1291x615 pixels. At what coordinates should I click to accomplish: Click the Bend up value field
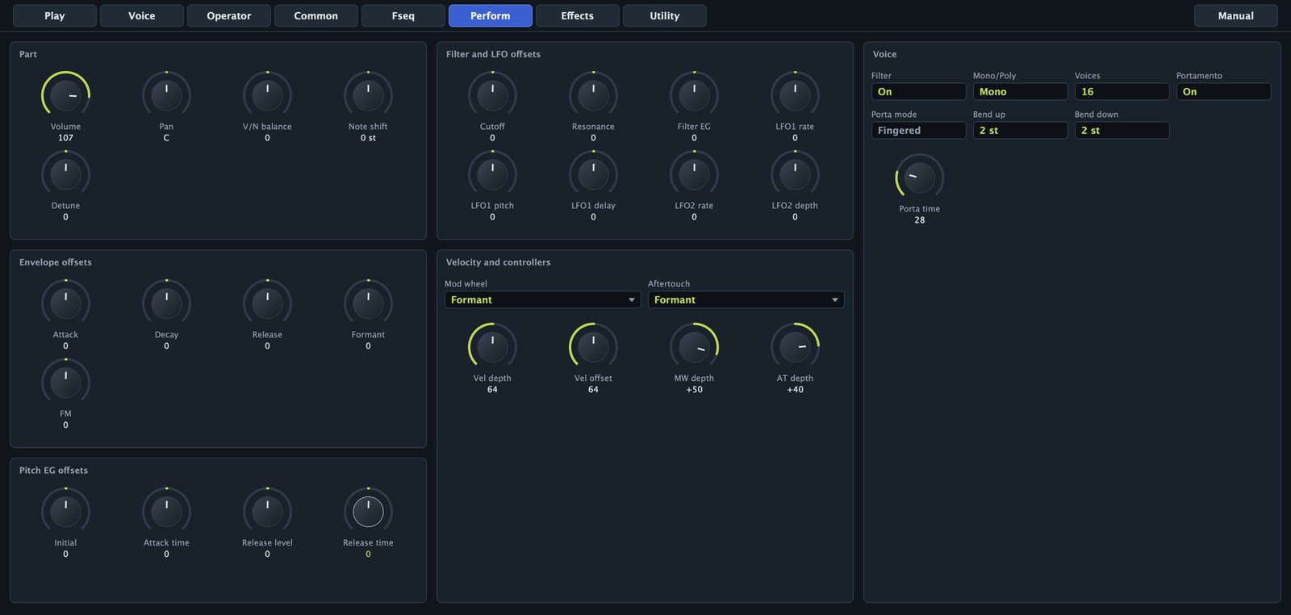point(1020,131)
